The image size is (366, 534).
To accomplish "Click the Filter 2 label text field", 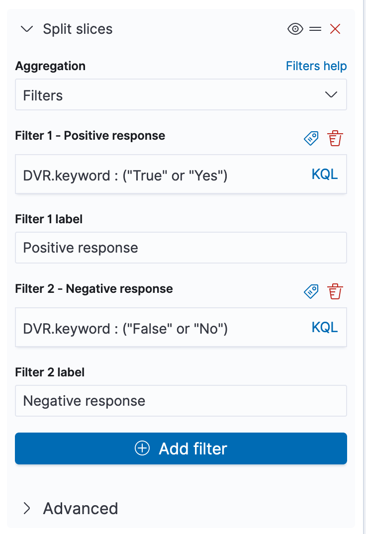I will (x=181, y=401).
